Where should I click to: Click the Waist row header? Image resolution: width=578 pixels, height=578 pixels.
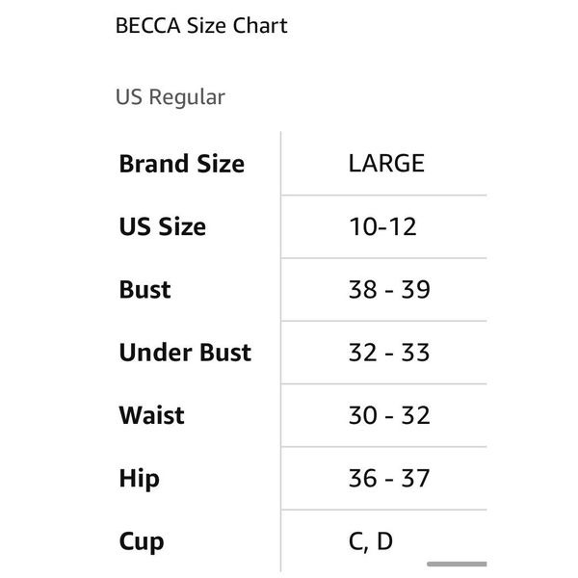coord(151,415)
